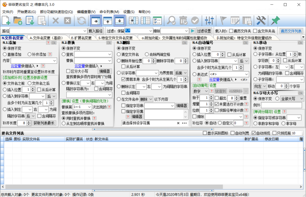Click the checklist icon in toolbar

point(157,20)
